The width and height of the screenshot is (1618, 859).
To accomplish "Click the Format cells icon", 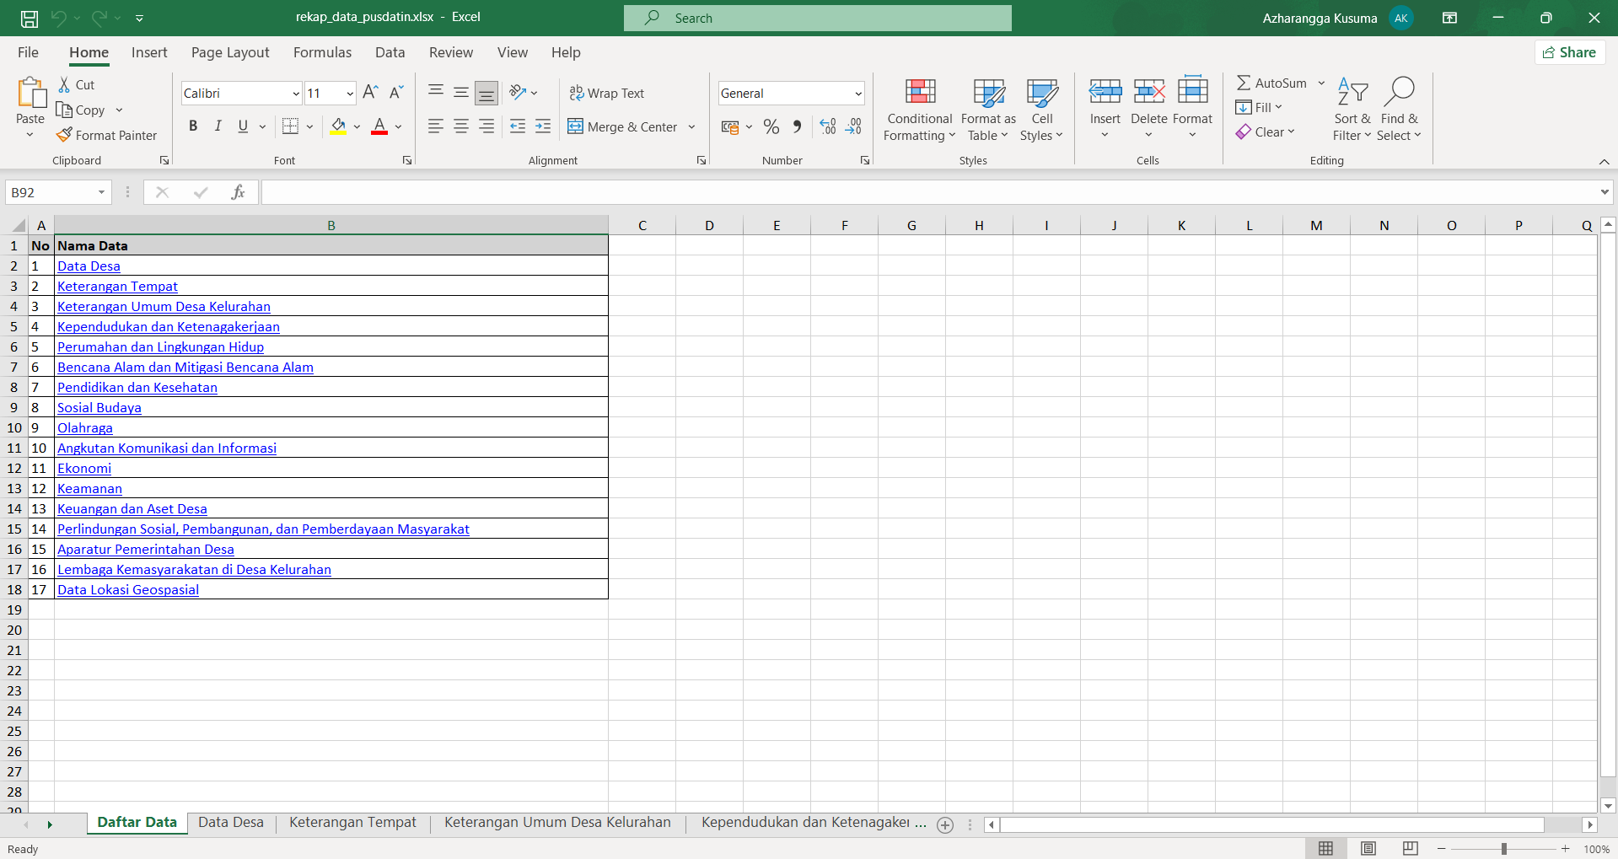I will 1192,91.
